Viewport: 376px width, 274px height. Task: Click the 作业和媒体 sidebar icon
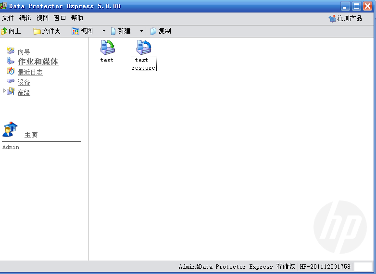click(10, 61)
